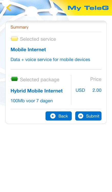Click right arrow icon on Submit button
This screenshot has height=192, width=112.
[81, 116]
